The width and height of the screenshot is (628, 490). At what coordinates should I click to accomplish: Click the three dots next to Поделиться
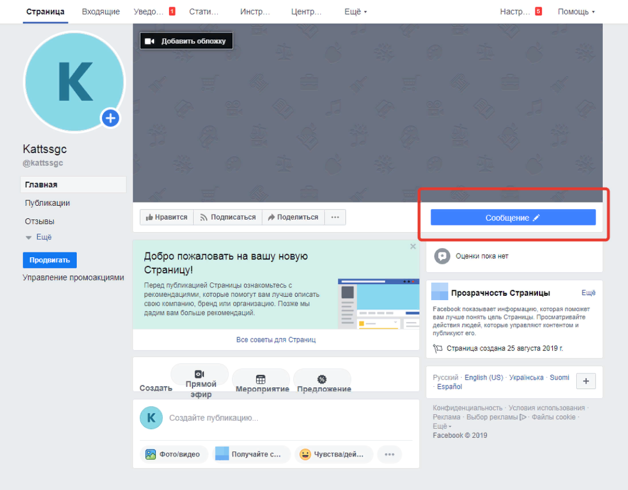[335, 217]
